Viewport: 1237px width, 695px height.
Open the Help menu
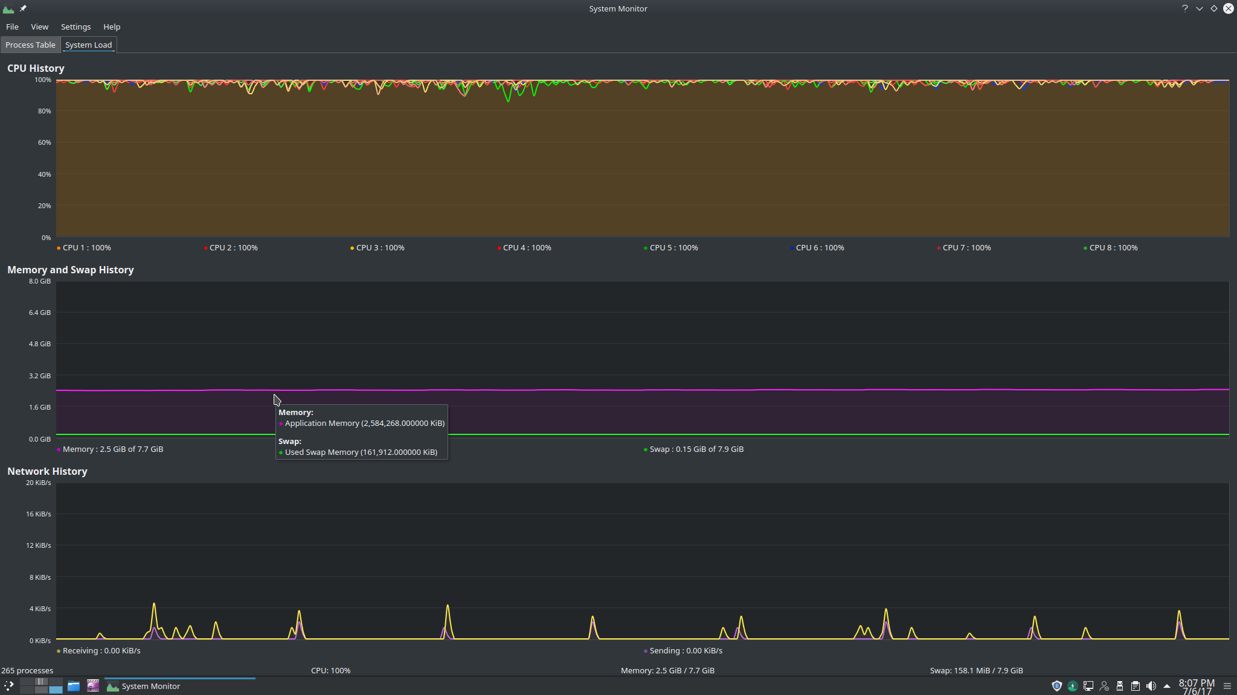click(x=112, y=27)
